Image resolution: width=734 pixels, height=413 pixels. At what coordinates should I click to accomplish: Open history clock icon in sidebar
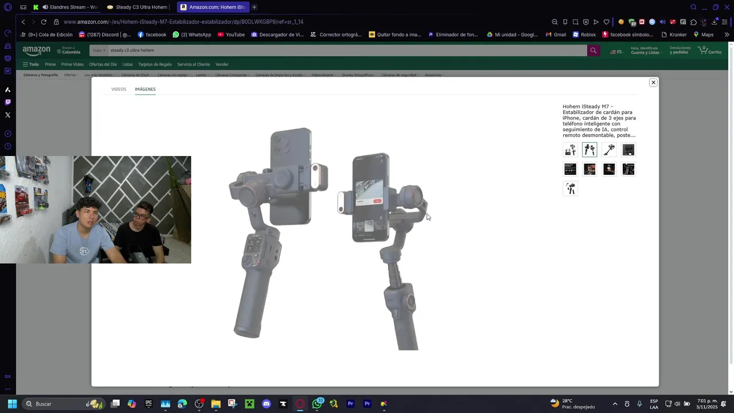point(7,146)
